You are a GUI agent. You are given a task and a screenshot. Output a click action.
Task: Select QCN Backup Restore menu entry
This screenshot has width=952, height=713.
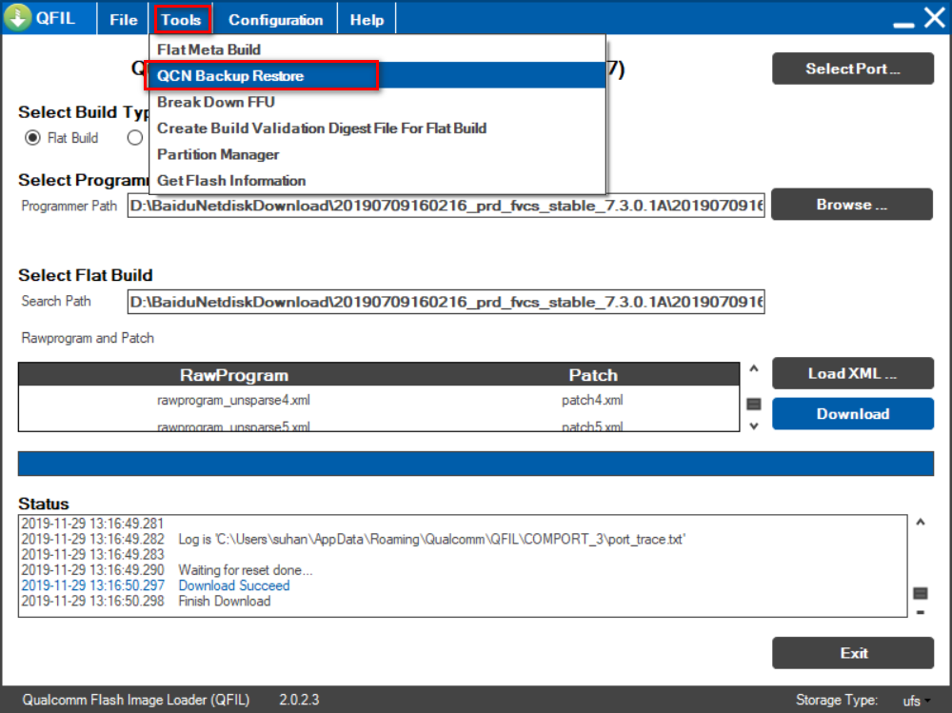(x=377, y=75)
